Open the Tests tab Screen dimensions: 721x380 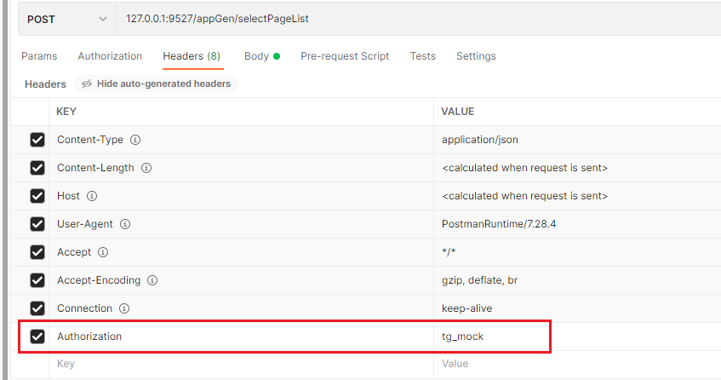click(422, 56)
